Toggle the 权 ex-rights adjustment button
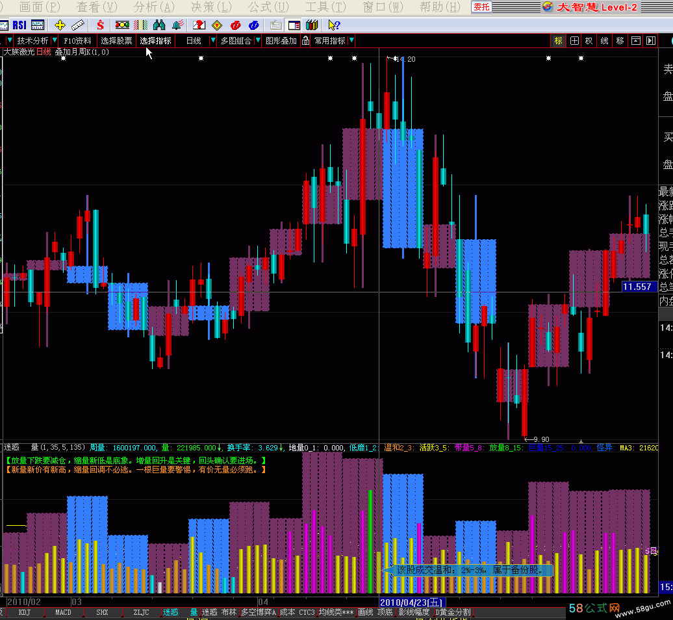 tap(589, 40)
